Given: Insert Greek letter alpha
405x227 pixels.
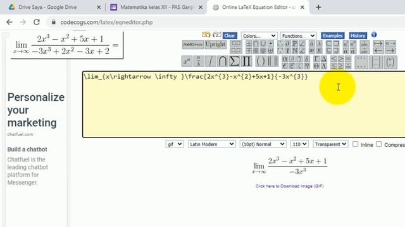Looking at the screenshot, I should pos(285,59).
